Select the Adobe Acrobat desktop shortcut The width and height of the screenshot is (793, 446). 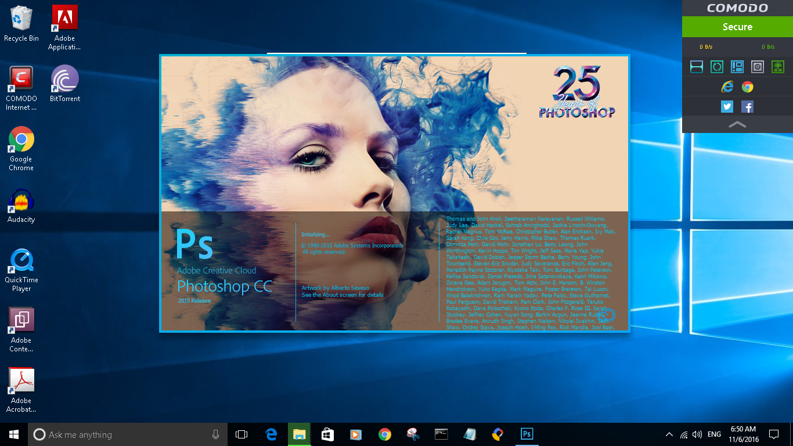(21, 390)
